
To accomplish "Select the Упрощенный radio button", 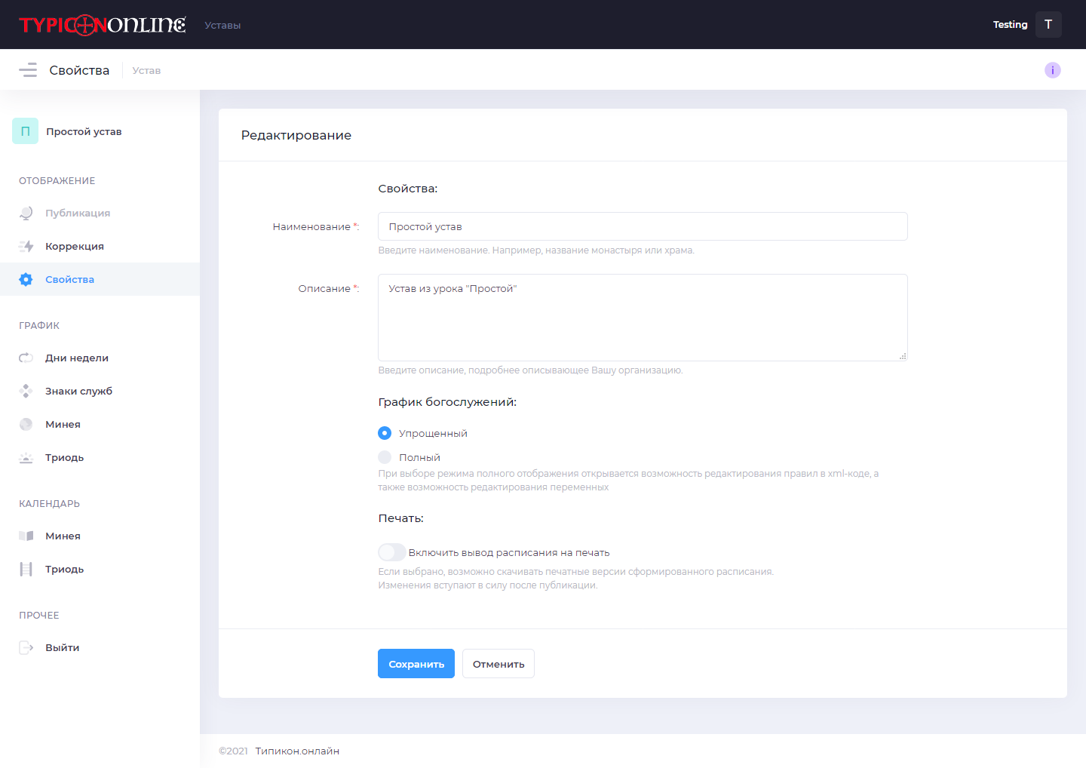I will (385, 433).
